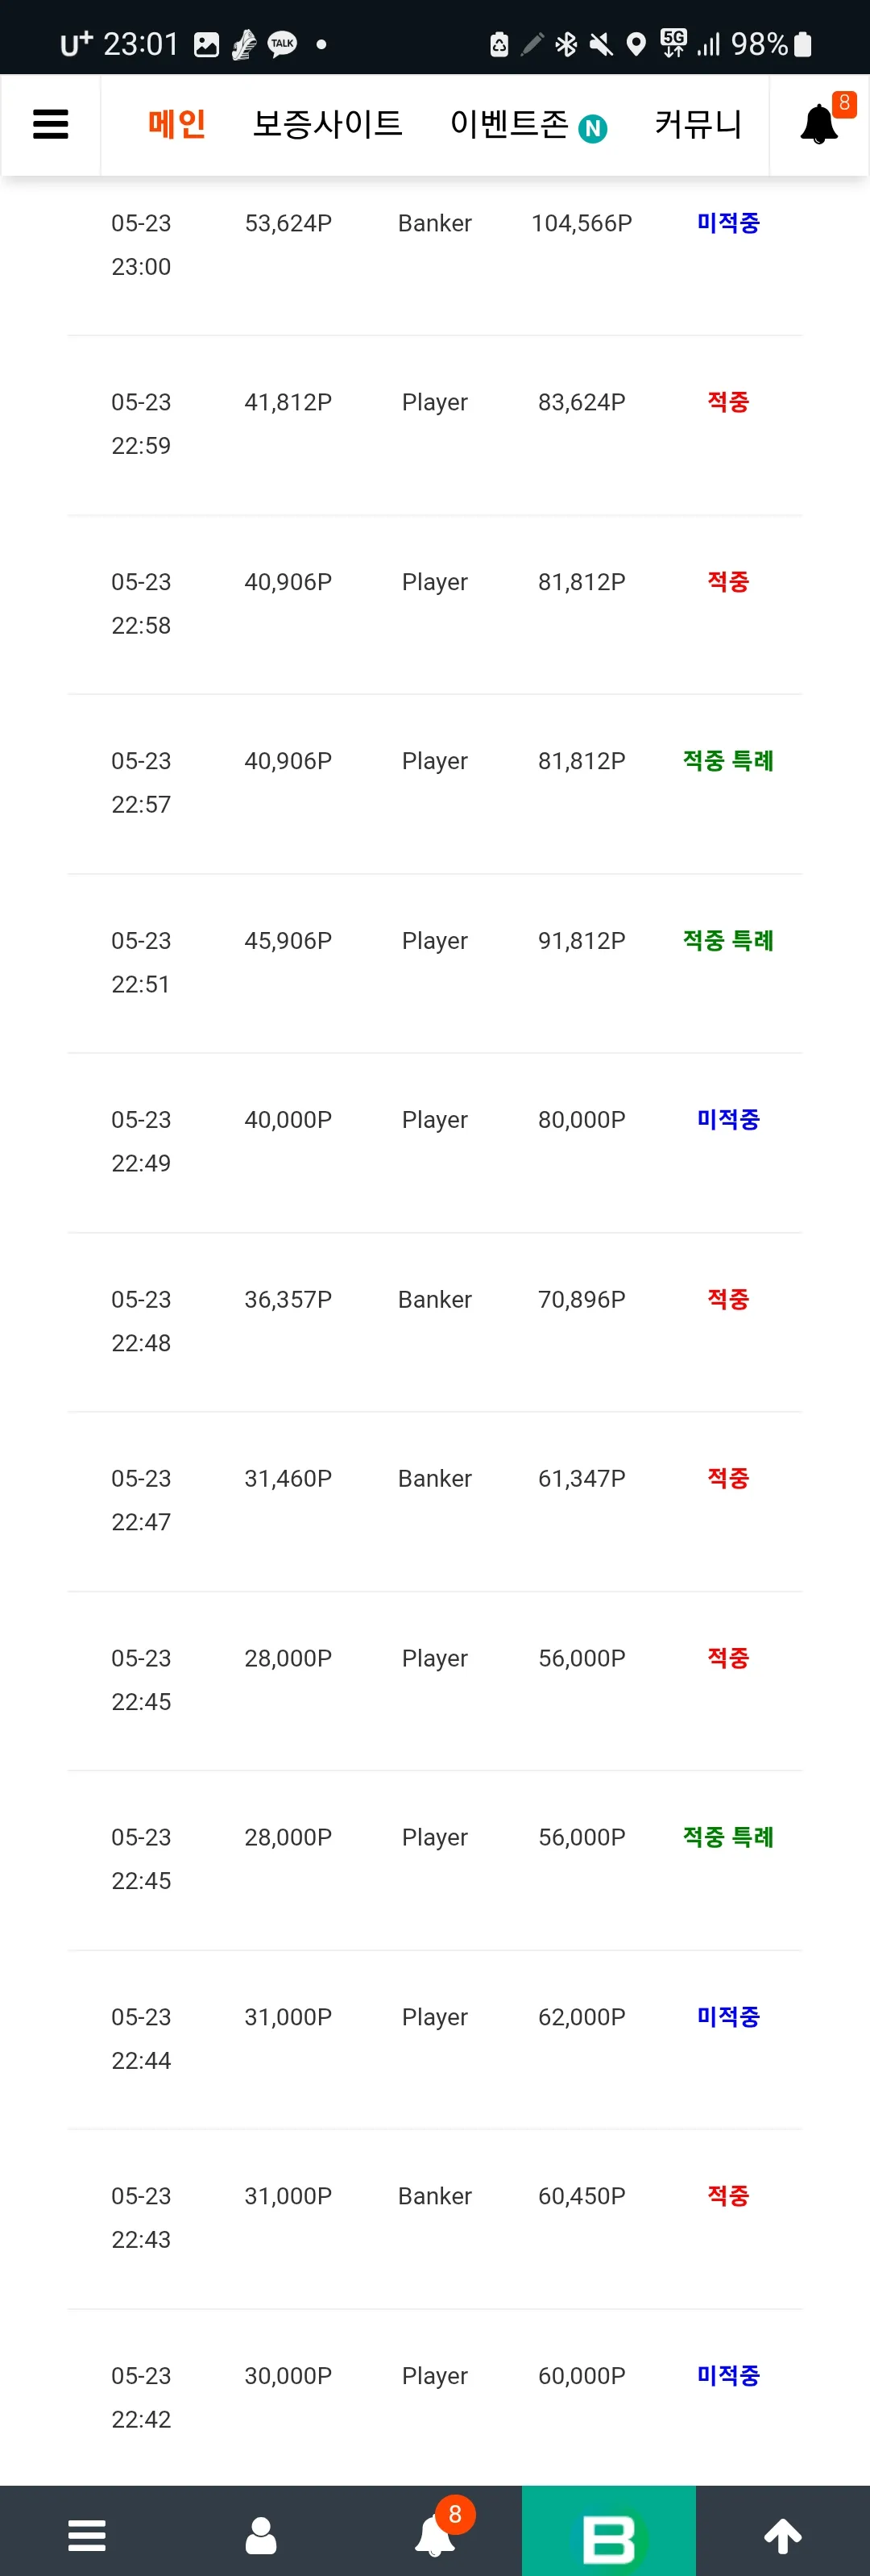Tap the 적중 result at 22:59

pos(728,402)
